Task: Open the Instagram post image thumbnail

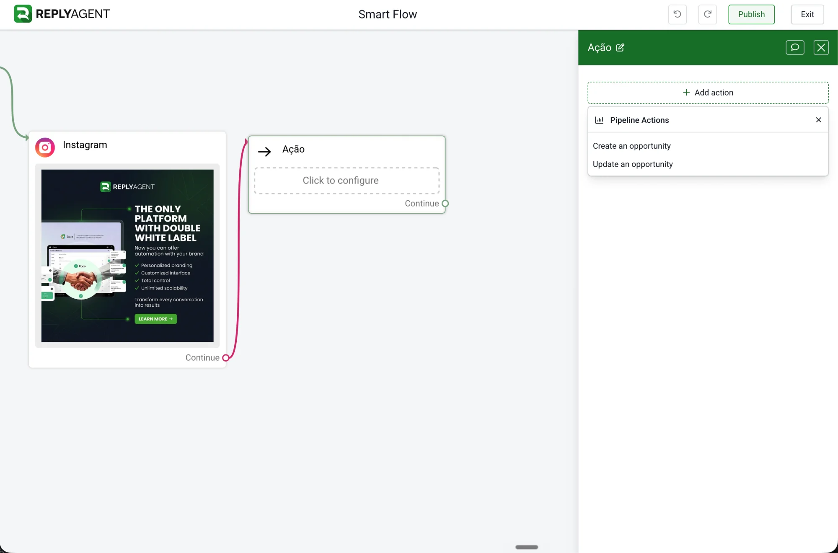Action: tap(127, 256)
